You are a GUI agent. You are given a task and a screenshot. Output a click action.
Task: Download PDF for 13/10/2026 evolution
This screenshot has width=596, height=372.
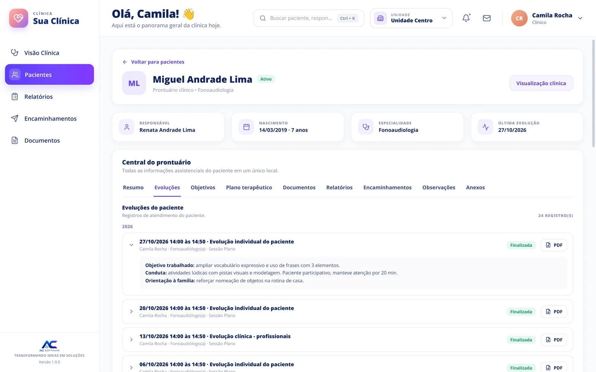coord(554,340)
